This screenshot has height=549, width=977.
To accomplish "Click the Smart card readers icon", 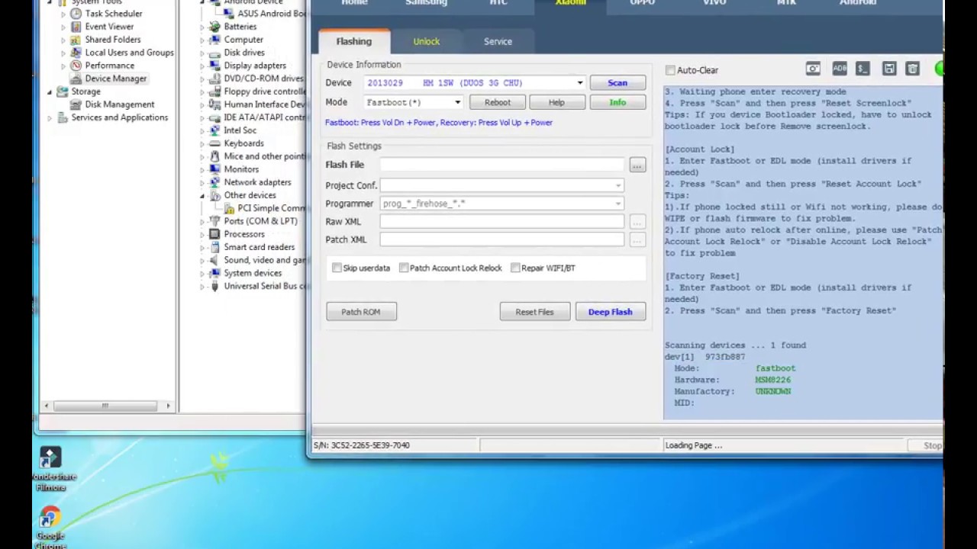I will pyautogui.click(x=214, y=247).
